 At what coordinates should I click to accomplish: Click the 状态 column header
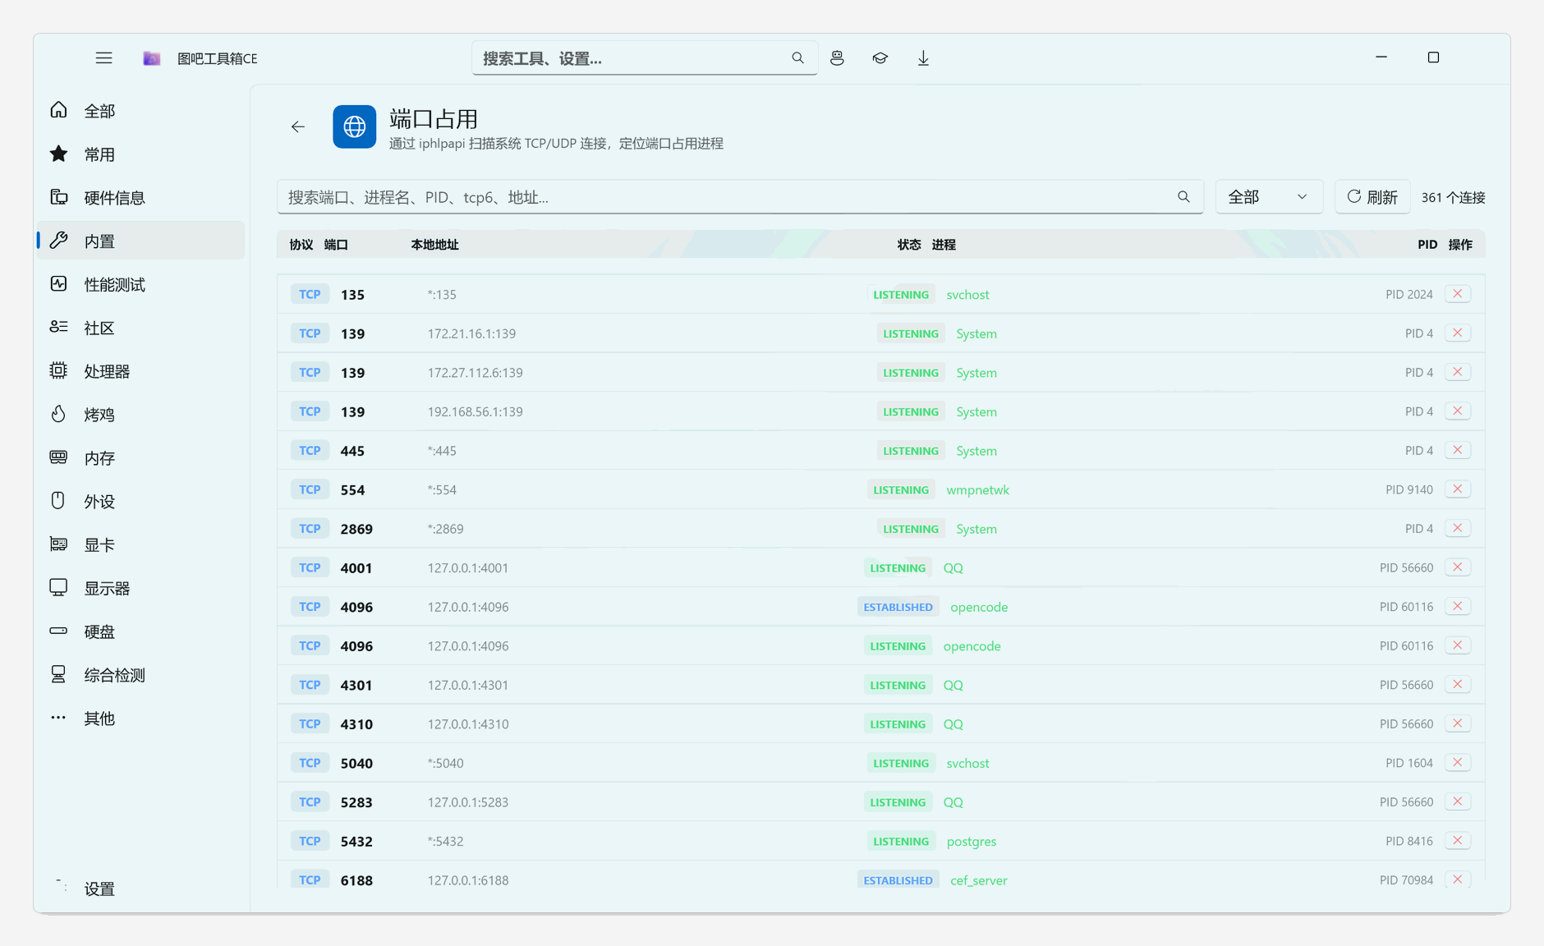[x=909, y=245]
